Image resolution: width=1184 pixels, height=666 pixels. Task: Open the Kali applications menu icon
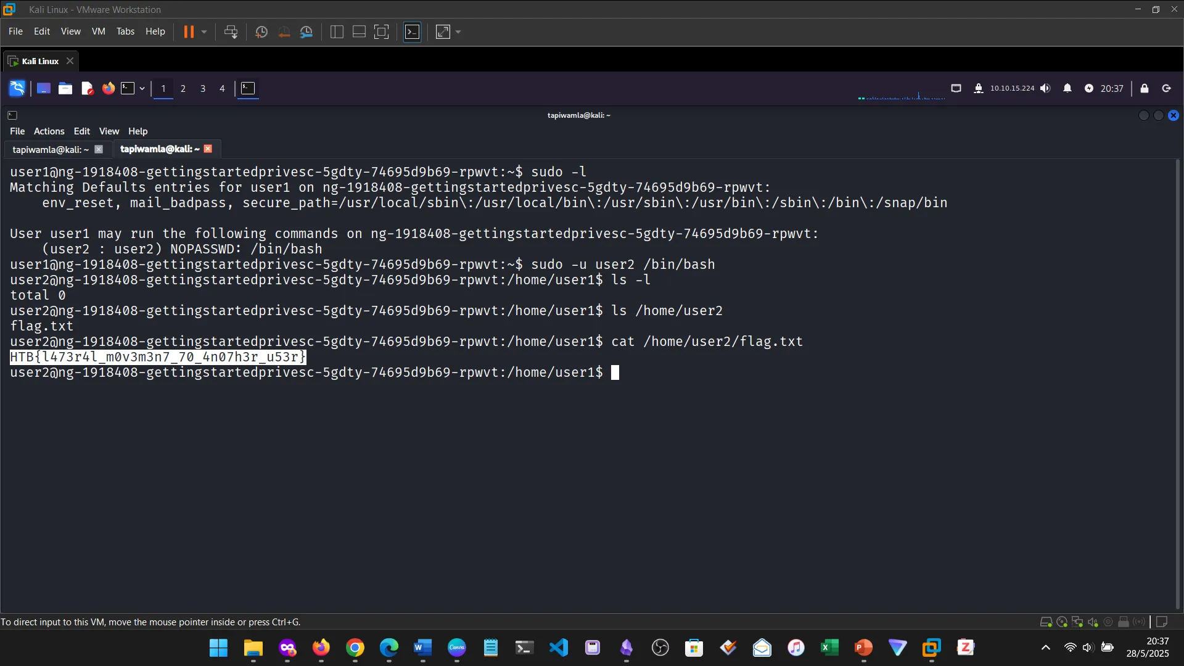coord(17,88)
